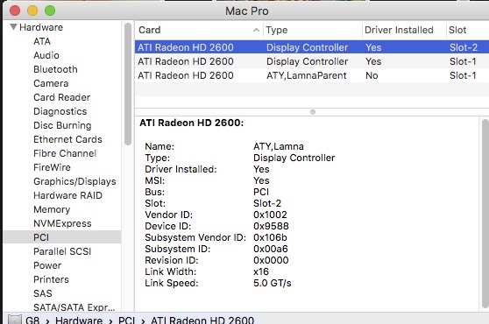Click G8 in the path bar
This screenshot has width=489, height=324.
[32, 320]
